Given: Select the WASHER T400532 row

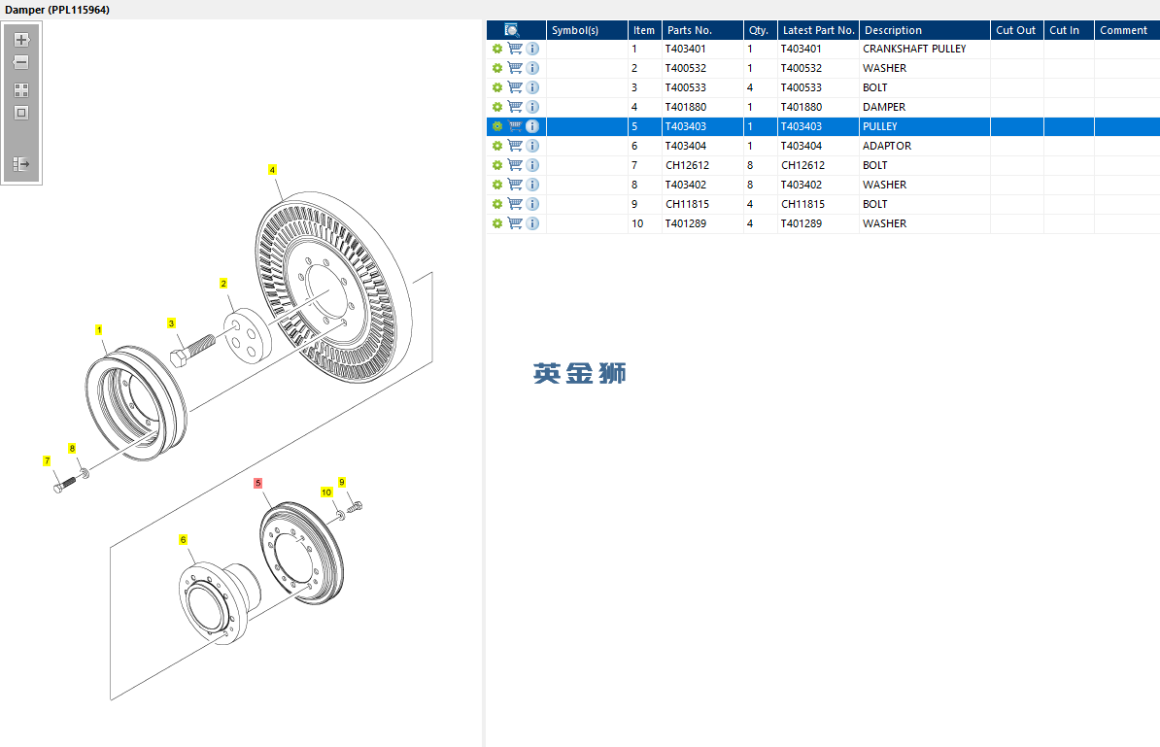Looking at the screenshot, I should click(x=823, y=68).
